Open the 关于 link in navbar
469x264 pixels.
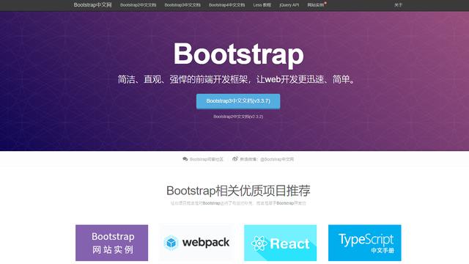(398, 5)
